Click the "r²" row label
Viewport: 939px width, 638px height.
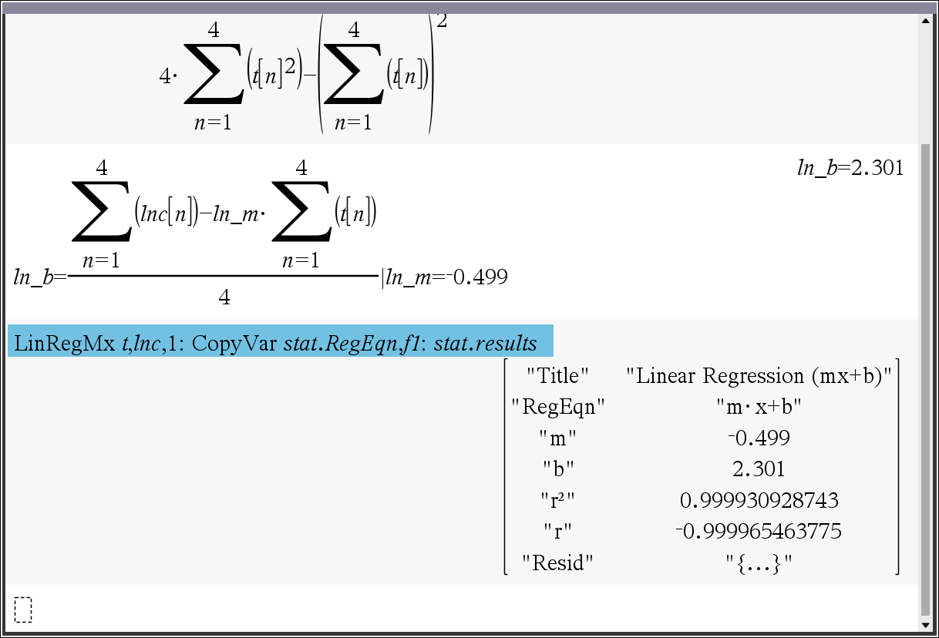point(557,501)
